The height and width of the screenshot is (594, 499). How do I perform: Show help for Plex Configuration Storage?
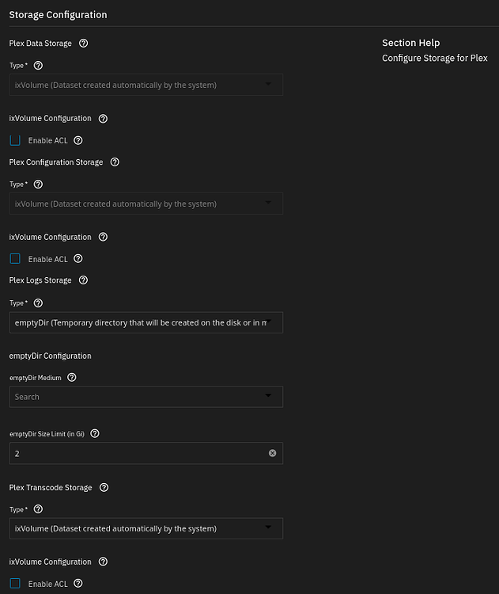tap(115, 162)
